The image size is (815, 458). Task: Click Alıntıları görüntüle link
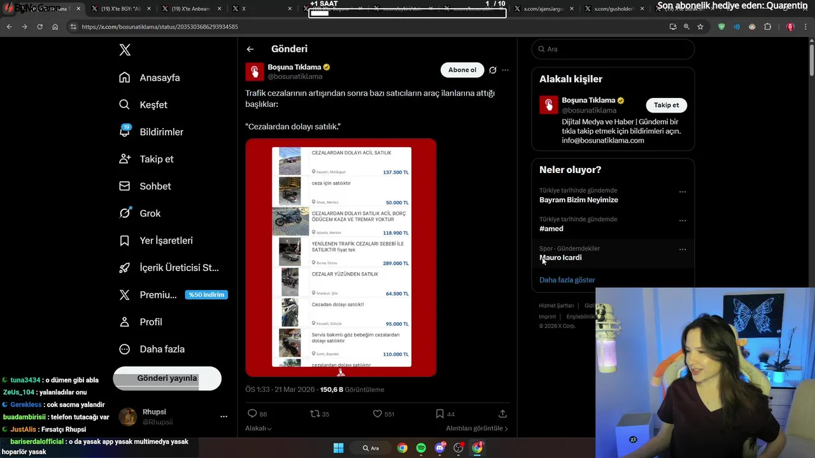477,429
